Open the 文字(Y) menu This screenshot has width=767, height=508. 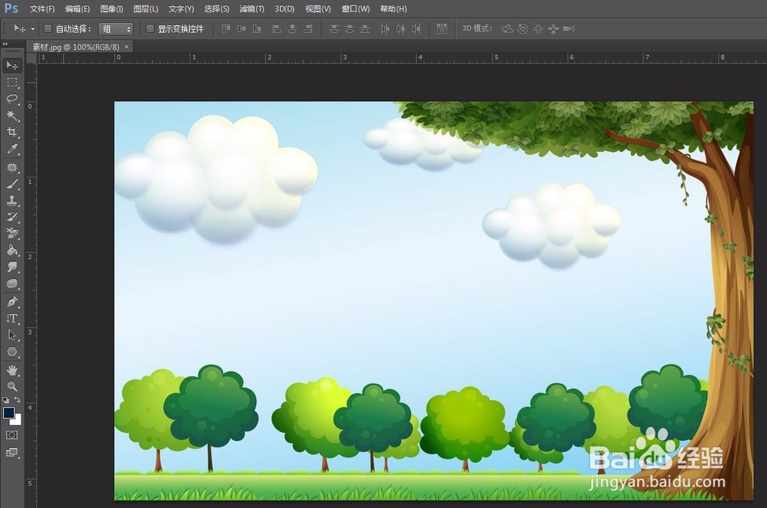[181, 8]
